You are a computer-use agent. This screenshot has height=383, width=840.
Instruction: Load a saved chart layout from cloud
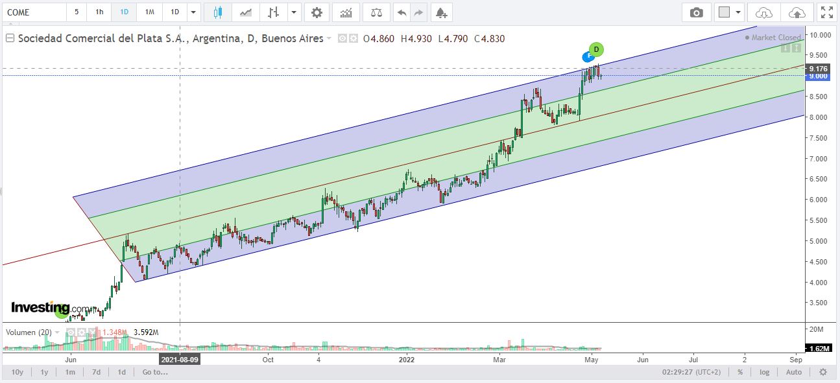tap(764, 12)
